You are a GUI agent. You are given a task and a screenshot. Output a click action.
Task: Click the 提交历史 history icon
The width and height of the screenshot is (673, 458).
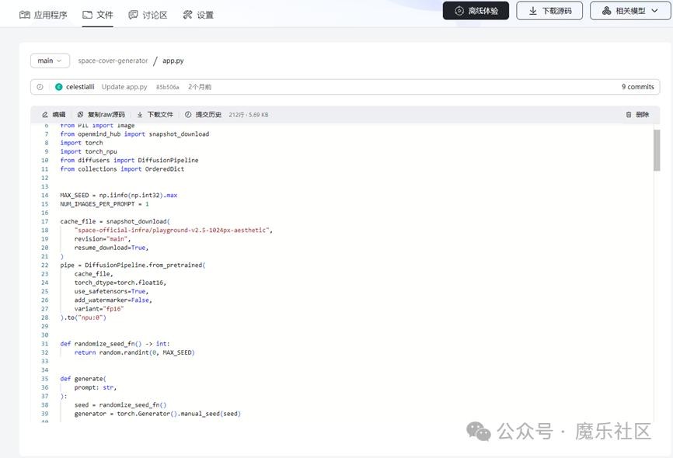click(188, 114)
